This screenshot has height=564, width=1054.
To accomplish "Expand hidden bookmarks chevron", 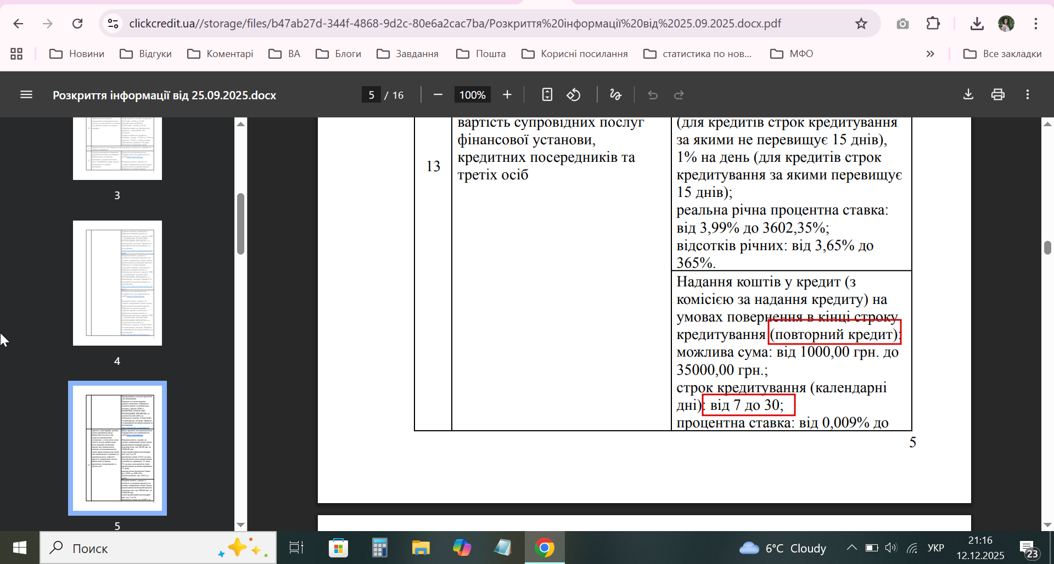I will (x=930, y=54).
